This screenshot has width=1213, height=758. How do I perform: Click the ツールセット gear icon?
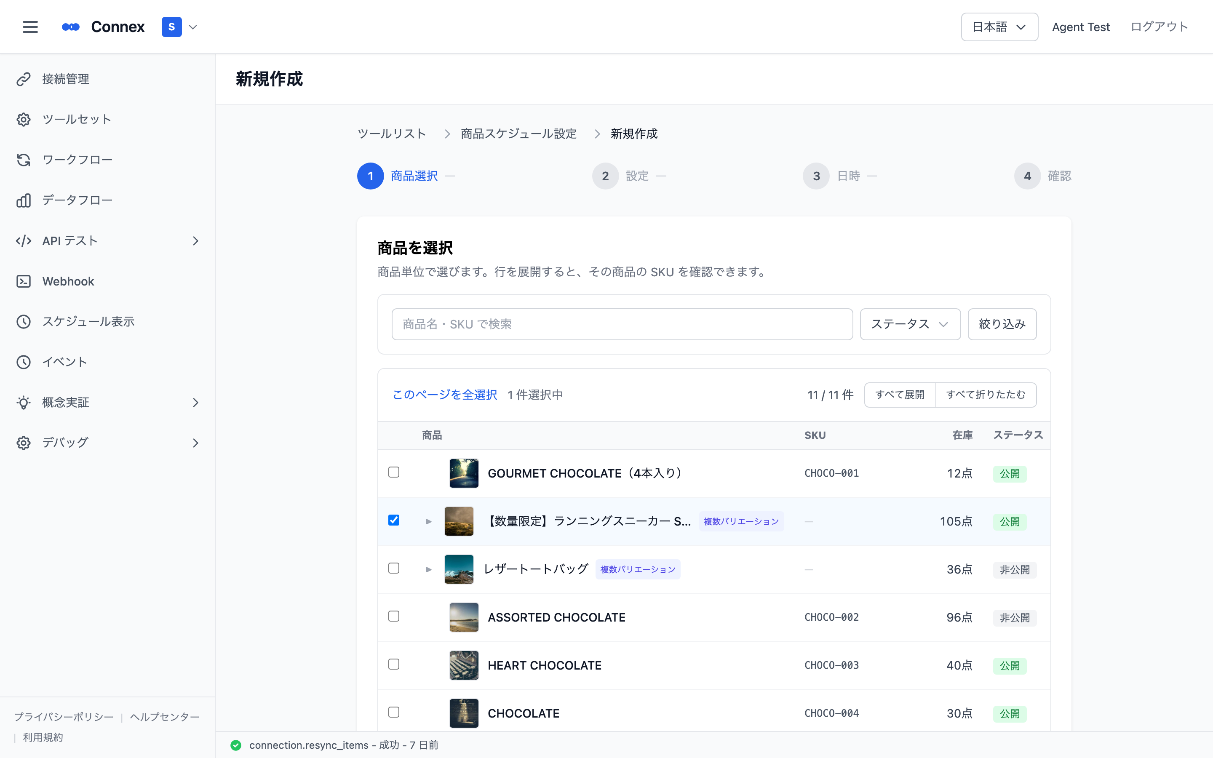(24, 119)
